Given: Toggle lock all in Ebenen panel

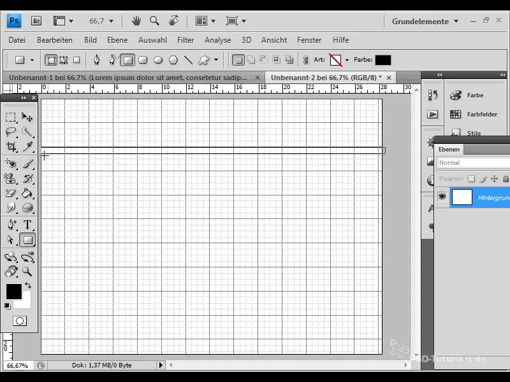Looking at the screenshot, I should tap(506, 179).
